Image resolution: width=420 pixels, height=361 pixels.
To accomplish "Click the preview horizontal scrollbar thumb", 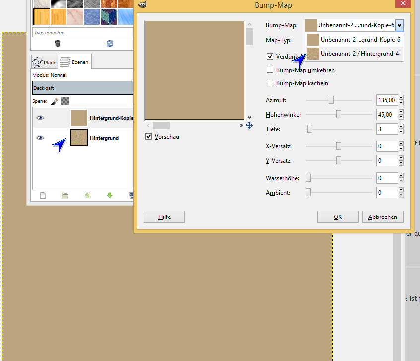I will click(x=161, y=125).
